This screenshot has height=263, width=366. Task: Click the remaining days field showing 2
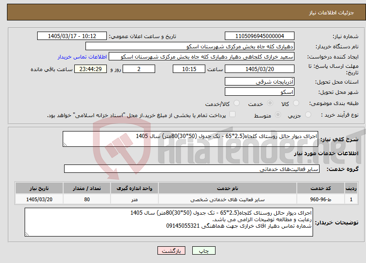pos(139,69)
